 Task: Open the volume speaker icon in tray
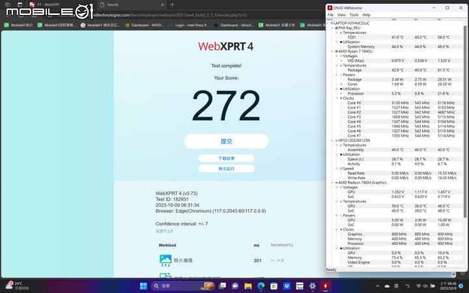(x=425, y=286)
